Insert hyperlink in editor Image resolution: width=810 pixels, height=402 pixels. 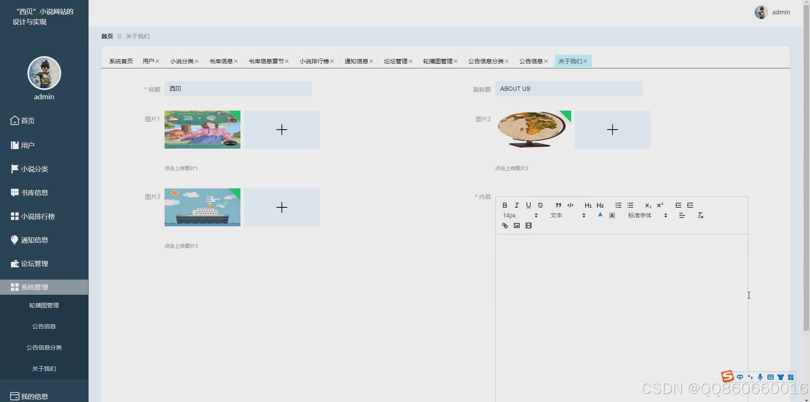point(505,225)
